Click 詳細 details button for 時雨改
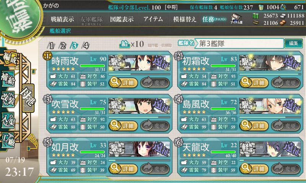The height and width of the screenshot is (183, 306). click(123, 82)
